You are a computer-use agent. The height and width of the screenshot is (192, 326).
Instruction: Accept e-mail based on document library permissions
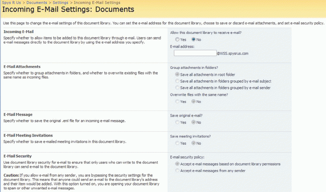[x=177, y=164]
